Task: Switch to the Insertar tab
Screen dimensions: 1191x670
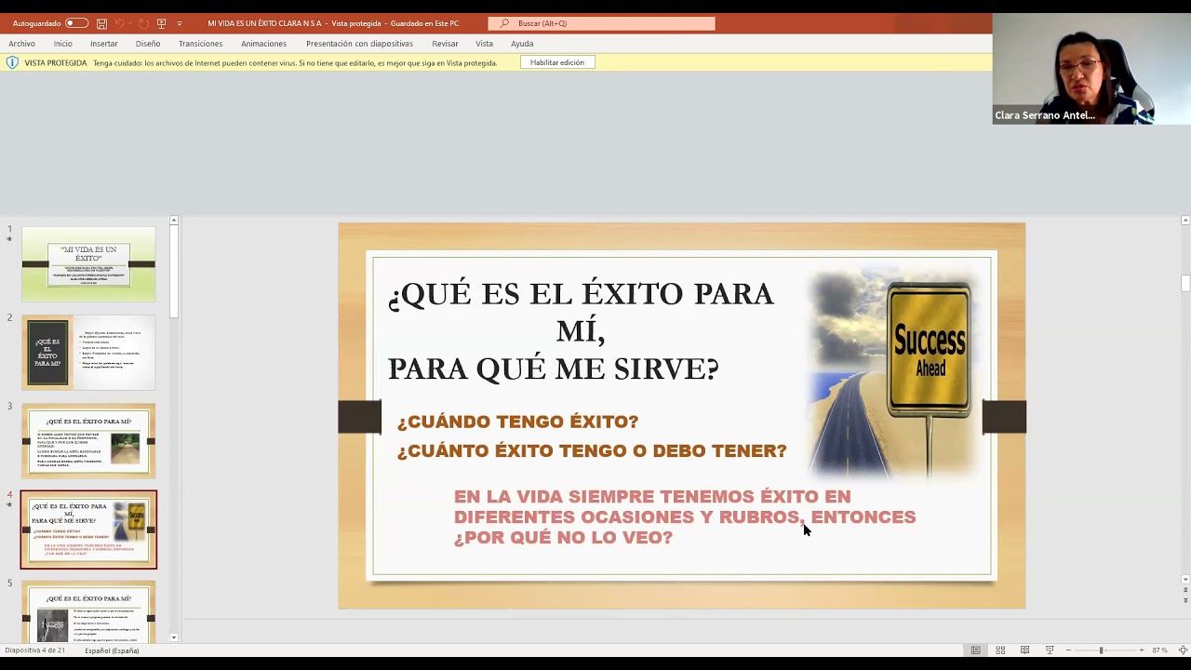Action: click(104, 44)
